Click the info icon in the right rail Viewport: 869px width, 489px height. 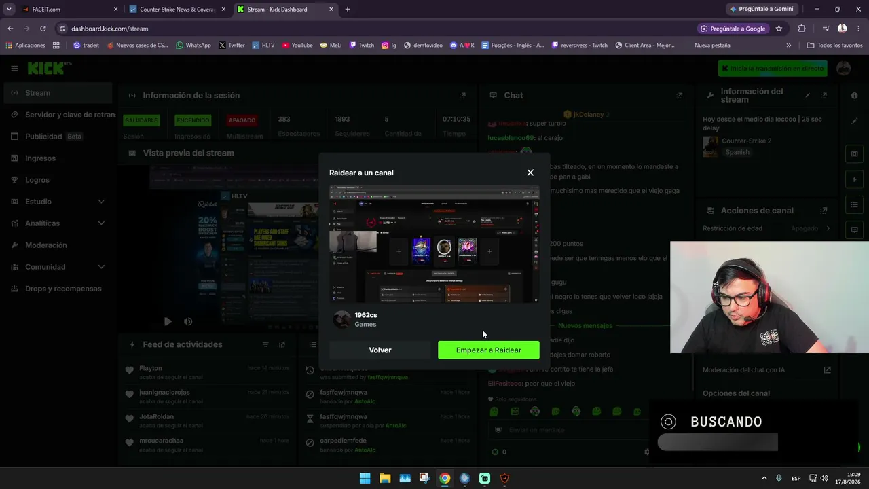tap(855, 96)
